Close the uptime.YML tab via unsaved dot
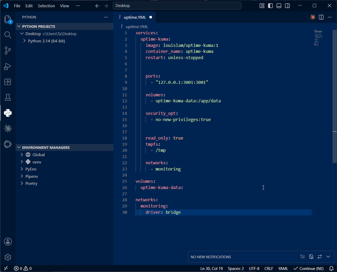This screenshot has width=337, height=272. tap(151, 17)
